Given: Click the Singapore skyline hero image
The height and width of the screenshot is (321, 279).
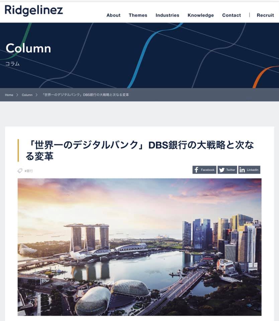Looking at the screenshot, I should [x=139, y=247].
